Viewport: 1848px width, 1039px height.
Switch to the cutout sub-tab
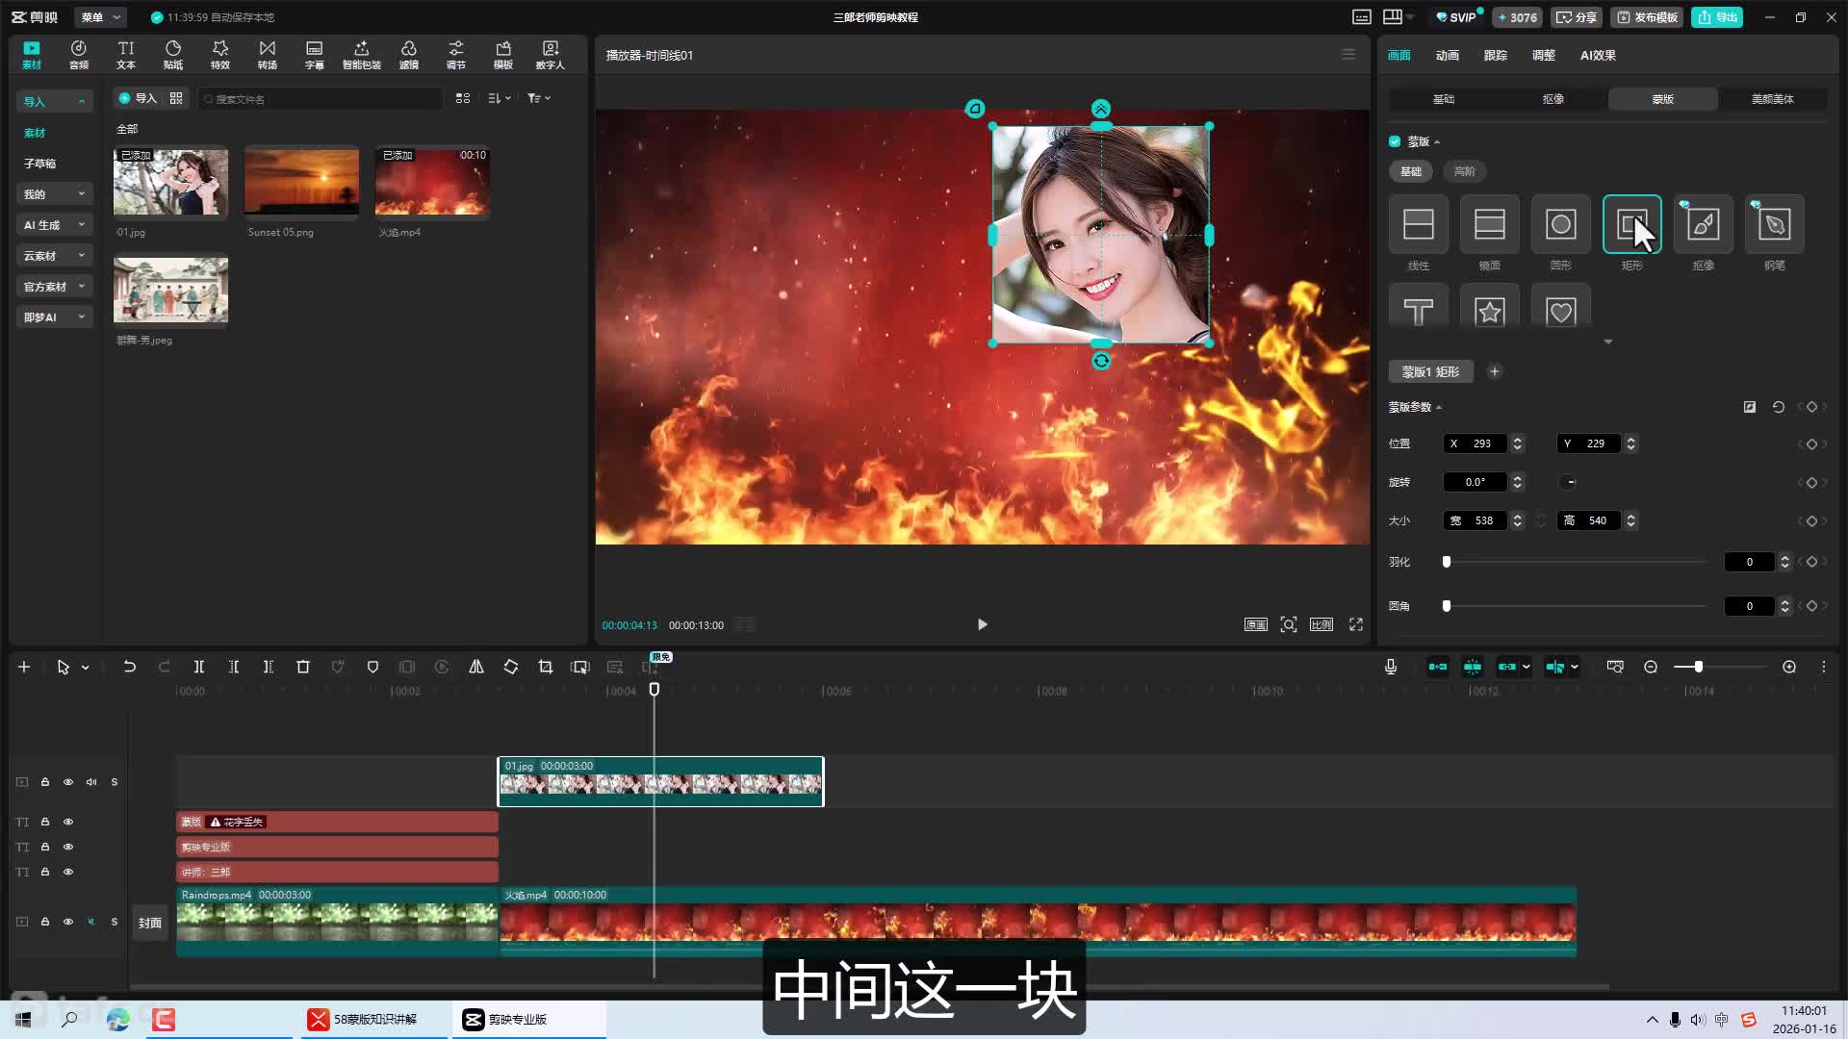[1553, 99]
